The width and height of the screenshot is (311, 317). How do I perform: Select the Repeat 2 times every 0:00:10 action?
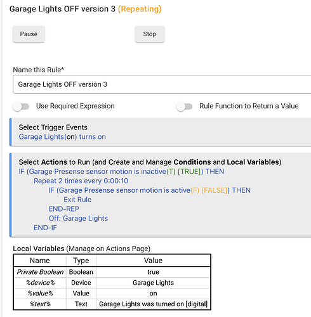[81, 181]
